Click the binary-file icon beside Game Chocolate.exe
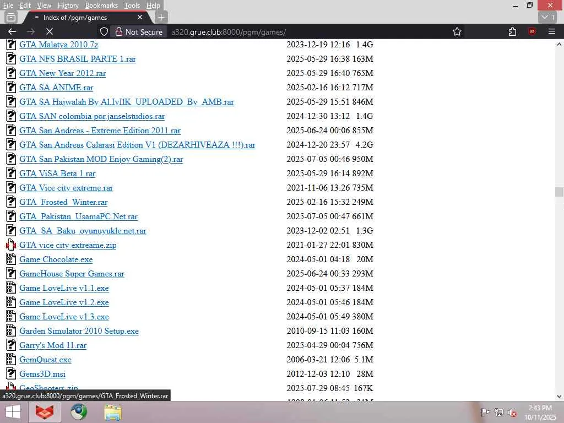Viewport: 564px width, 423px height. click(x=11, y=259)
